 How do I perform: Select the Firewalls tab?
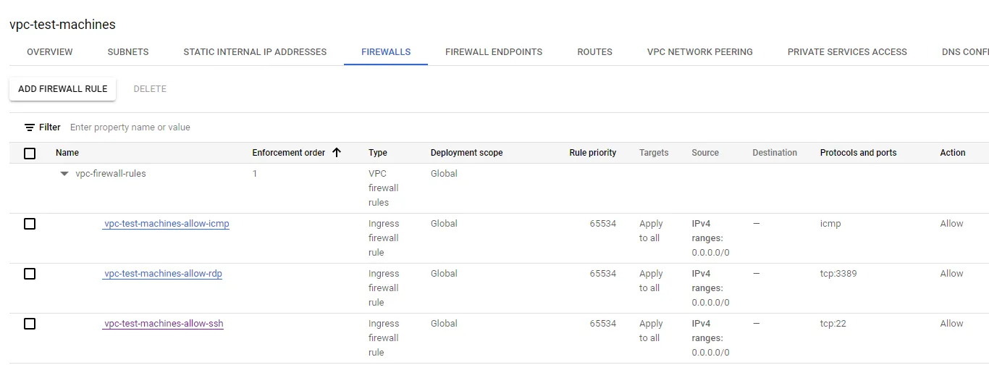point(386,52)
